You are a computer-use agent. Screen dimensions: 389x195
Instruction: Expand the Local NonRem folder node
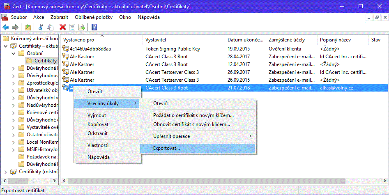(x=12, y=142)
